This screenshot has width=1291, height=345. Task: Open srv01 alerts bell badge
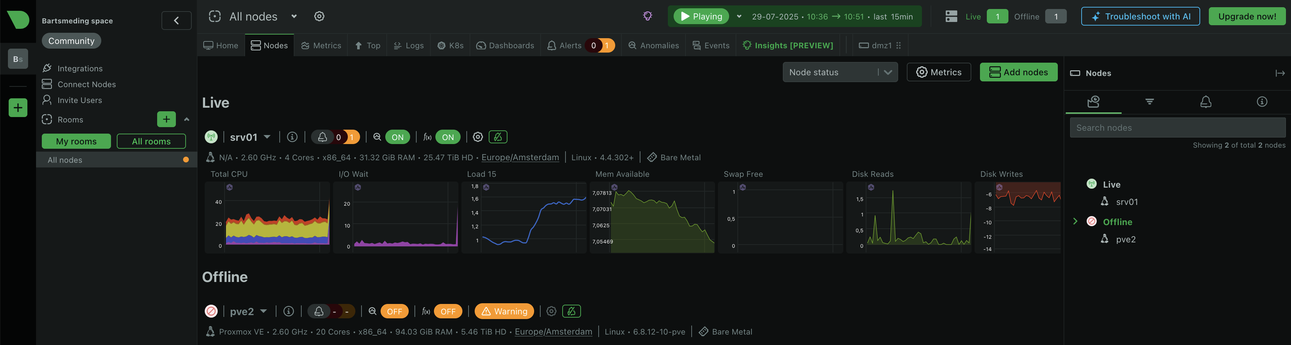click(335, 137)
